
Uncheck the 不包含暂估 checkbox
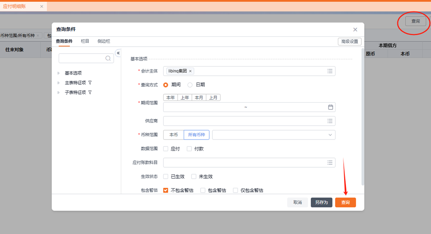coord(166,190)
